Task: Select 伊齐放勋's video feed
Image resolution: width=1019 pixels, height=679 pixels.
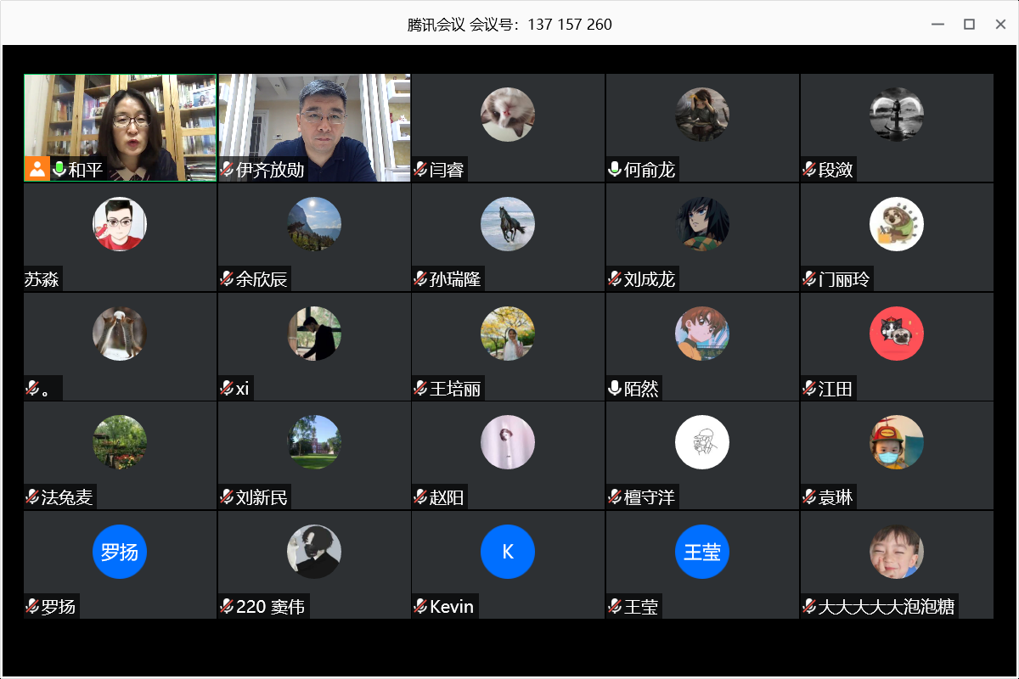Action: (x=314, y=119)
